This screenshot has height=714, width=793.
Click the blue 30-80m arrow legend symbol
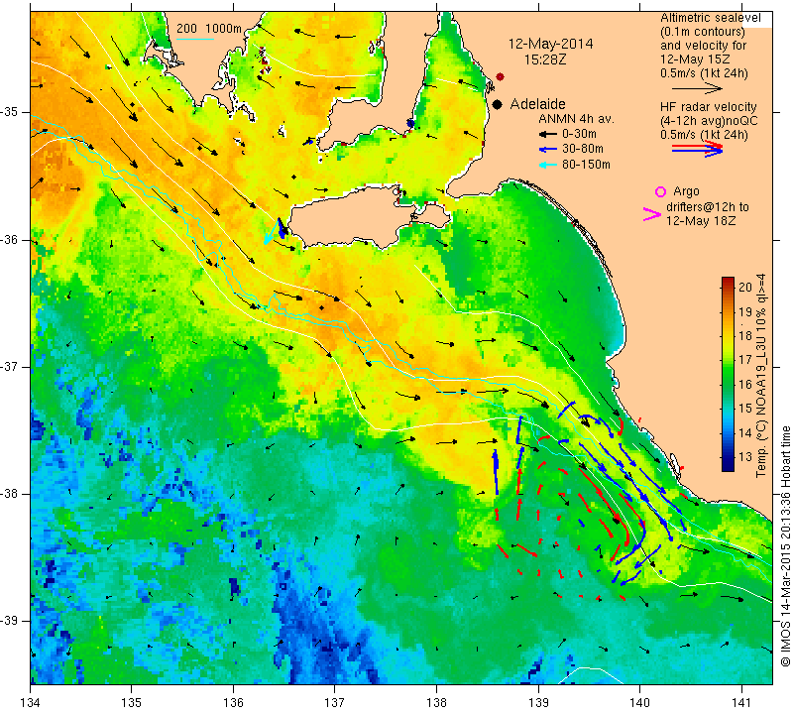[547, 150]
